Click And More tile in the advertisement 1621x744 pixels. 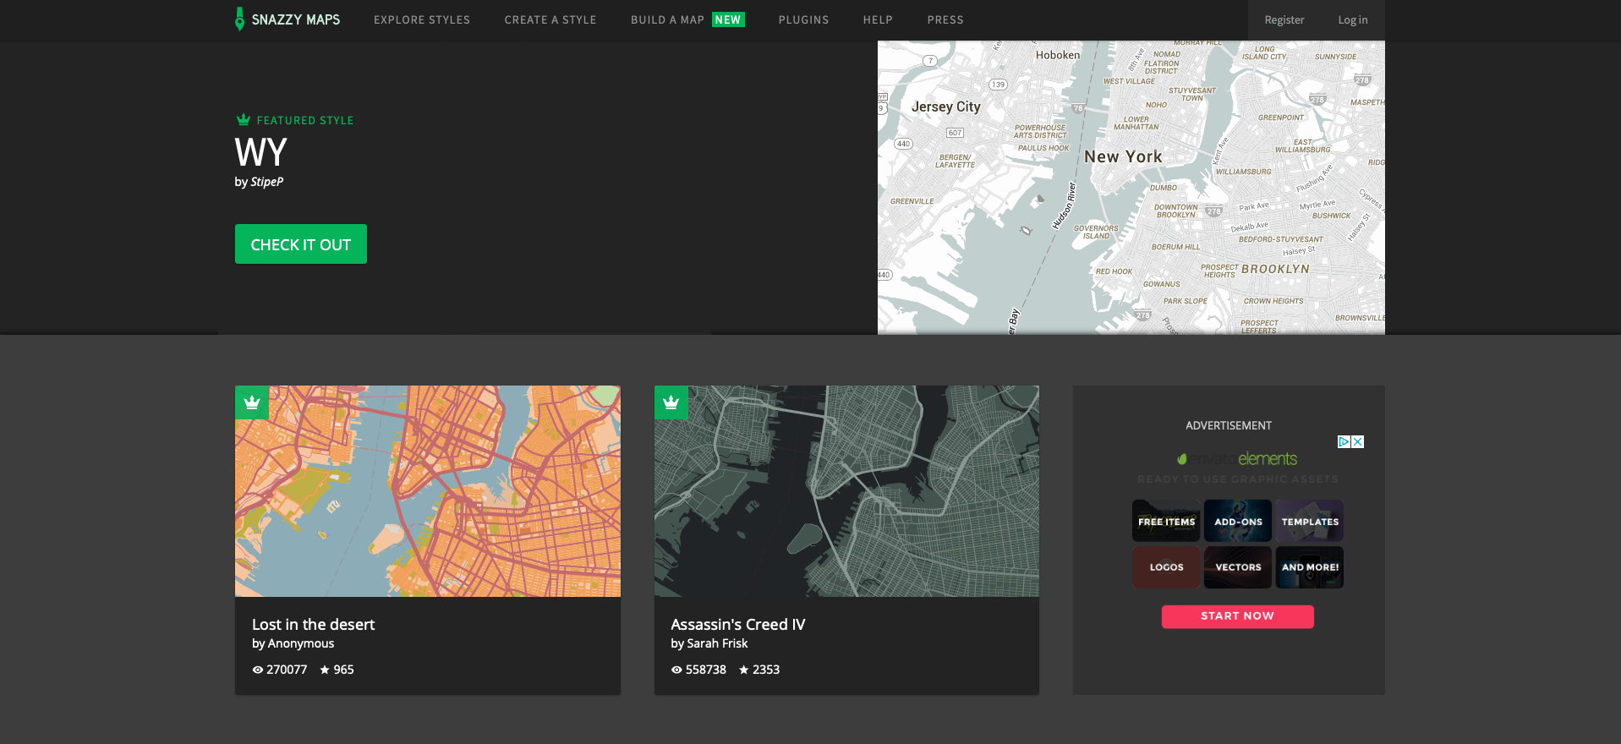[x=1310, y=567]
